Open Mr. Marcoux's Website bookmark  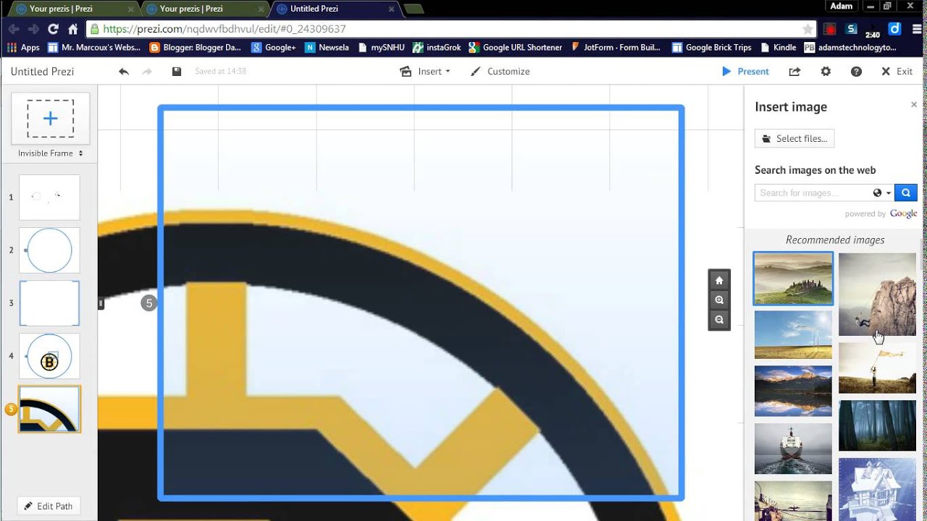point(94,48)
